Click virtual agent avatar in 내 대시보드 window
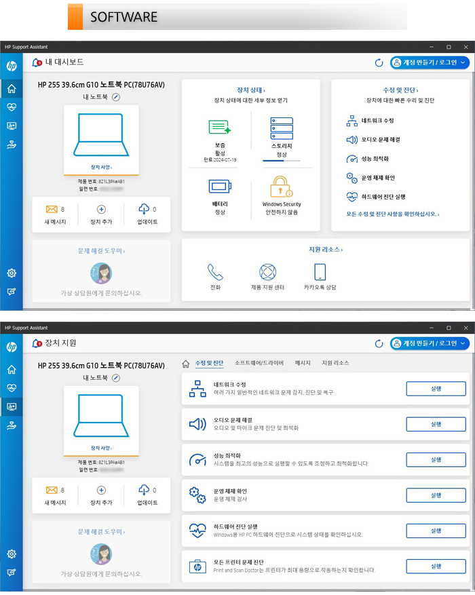Viewport: 475px width, 595px height. pyautogui.click(x=101, y=273)
